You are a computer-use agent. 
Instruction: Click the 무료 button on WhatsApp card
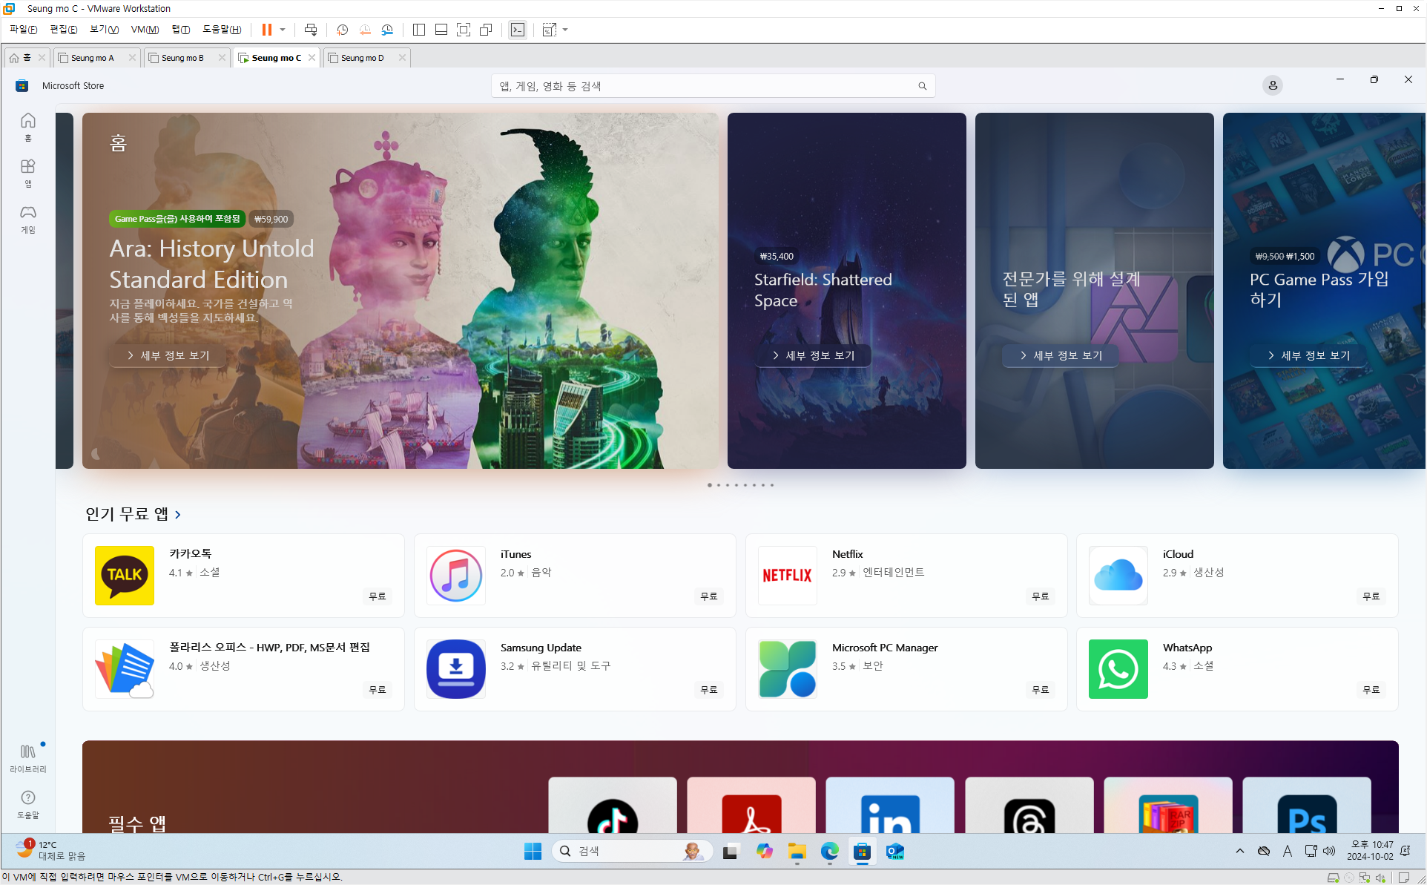(1370, 689)
